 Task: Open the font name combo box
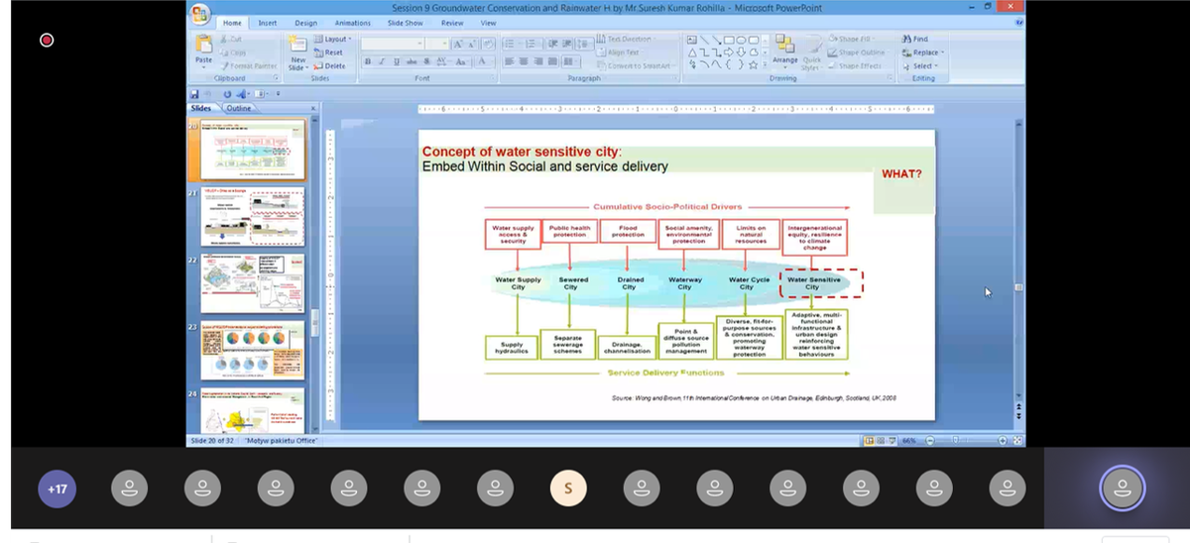coord(393,44)
